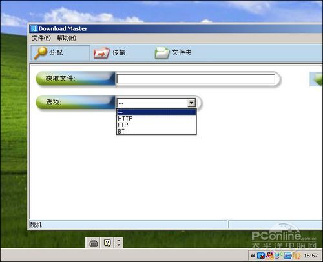Click the QQ penguin tray icon

pos(269,256)
